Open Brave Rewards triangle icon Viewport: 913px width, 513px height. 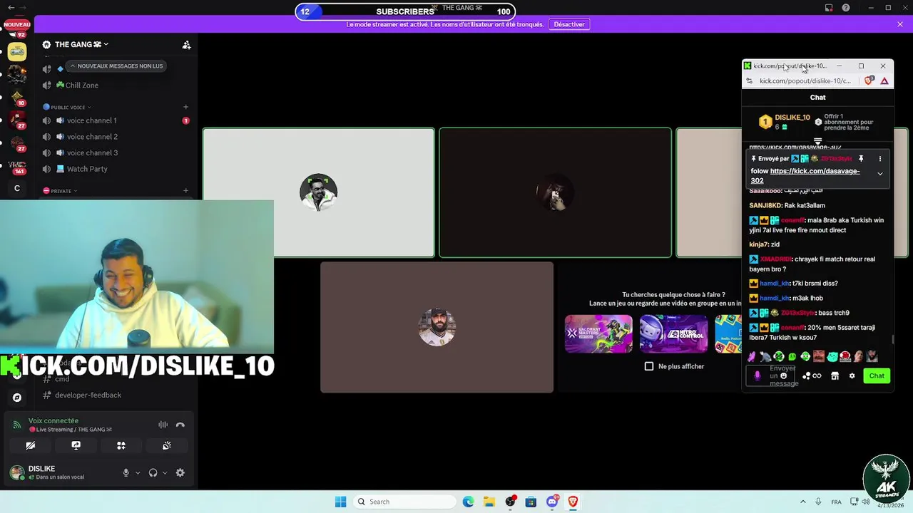click(x=884, y=81)
